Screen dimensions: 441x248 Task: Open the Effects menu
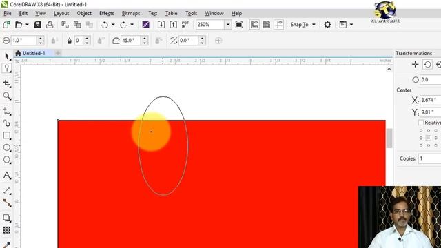[x=107, y=13]
